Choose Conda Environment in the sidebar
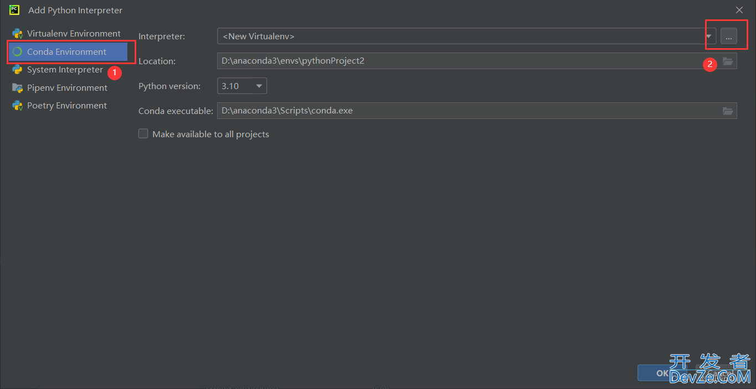Screen dimensions: 756x389 [68, 52]
